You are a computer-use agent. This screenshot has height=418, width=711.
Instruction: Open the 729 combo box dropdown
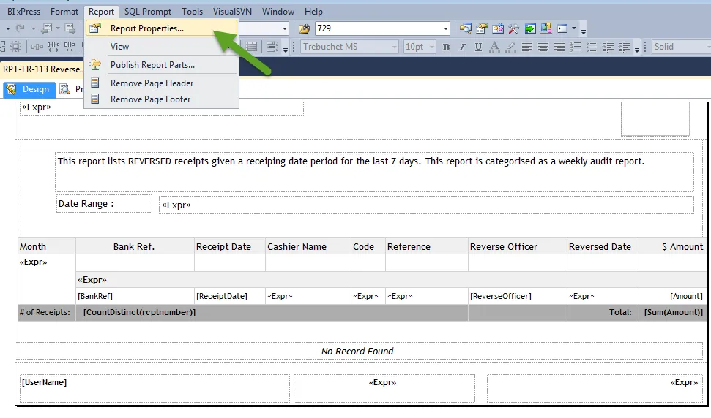point(446,28)
